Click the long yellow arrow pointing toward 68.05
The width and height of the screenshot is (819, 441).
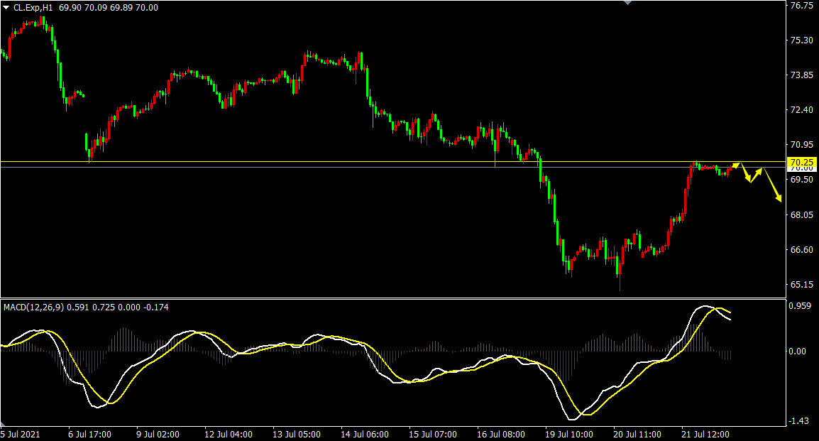pos(772,185)
